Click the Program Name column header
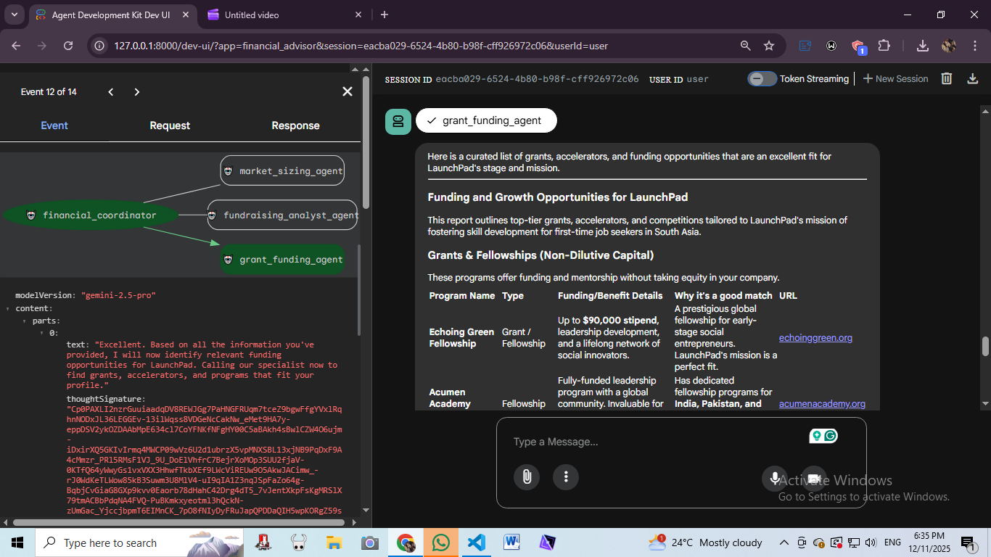Screen dimensions: 991x557 click(462, 296)
